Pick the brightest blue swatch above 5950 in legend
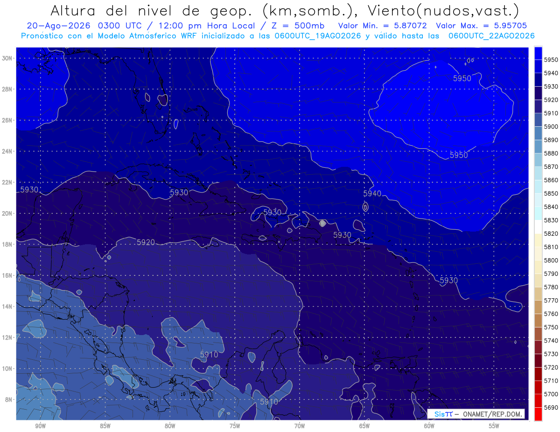 pos(538,53)
